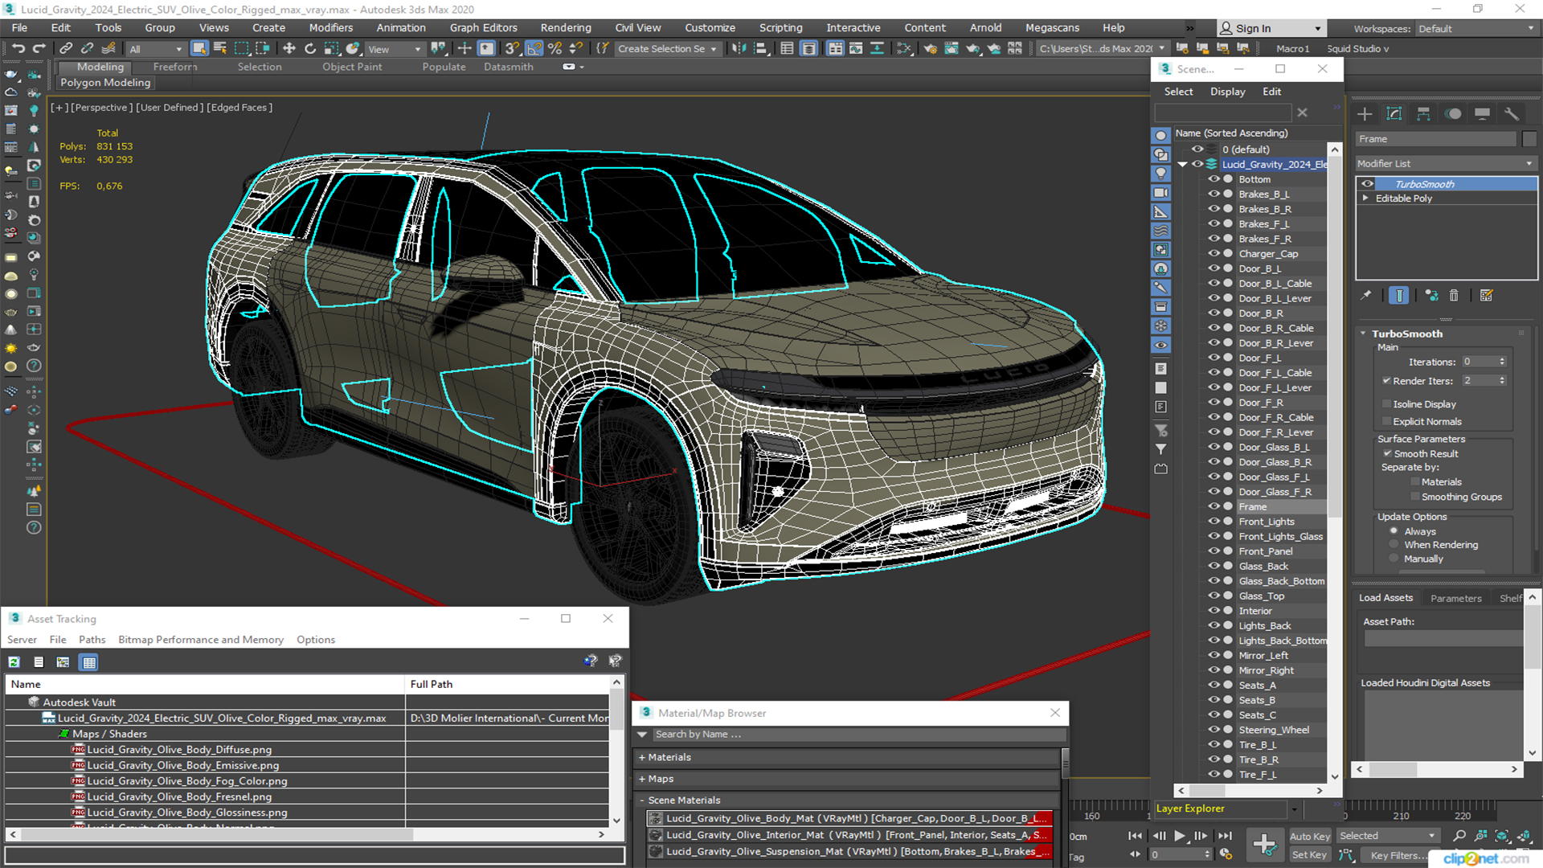Open Select by Name list icon

(x=220, y=49)
